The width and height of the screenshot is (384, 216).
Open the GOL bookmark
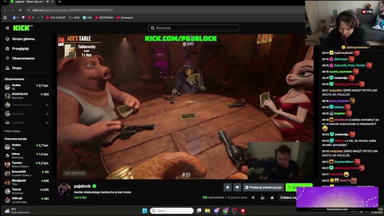coord(88,18)
